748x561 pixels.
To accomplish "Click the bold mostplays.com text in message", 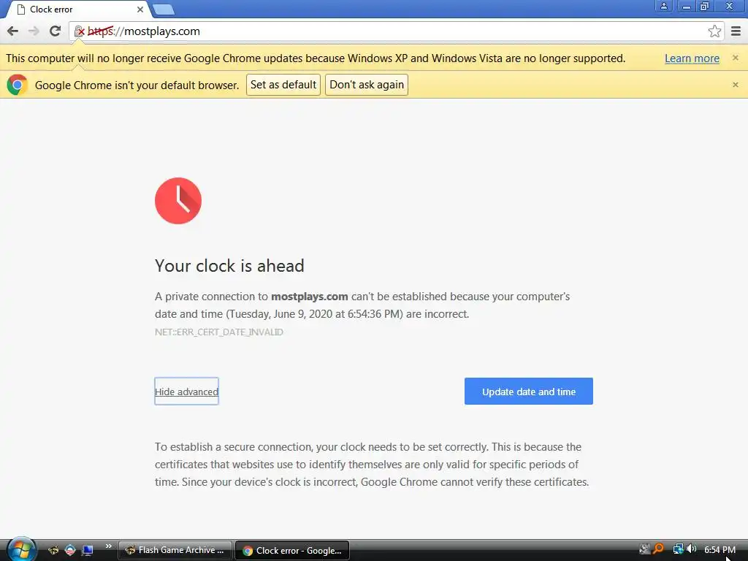I will tap(309, 297).
